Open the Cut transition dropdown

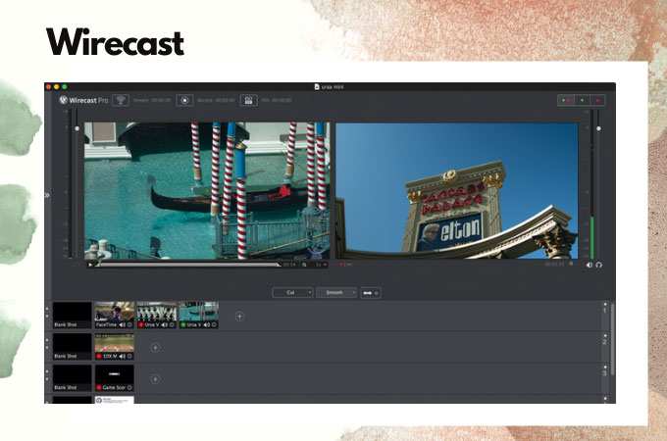pyautogui.click(x=292, y=292)
